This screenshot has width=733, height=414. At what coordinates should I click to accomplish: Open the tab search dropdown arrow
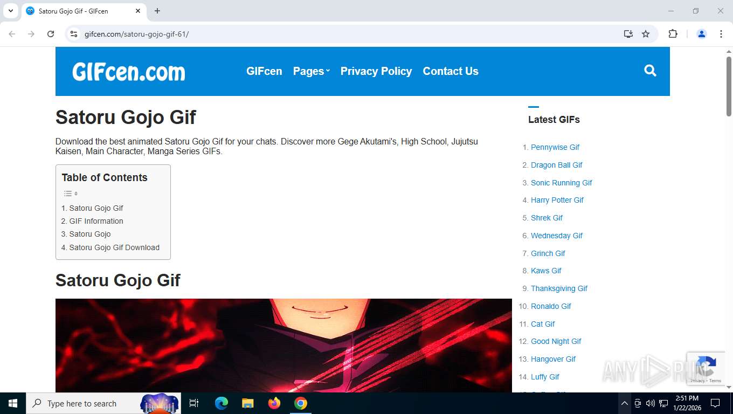click(10, 11)
